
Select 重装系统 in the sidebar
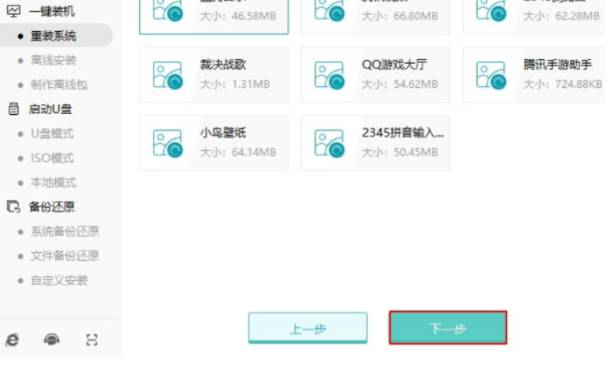coord(53,36)
